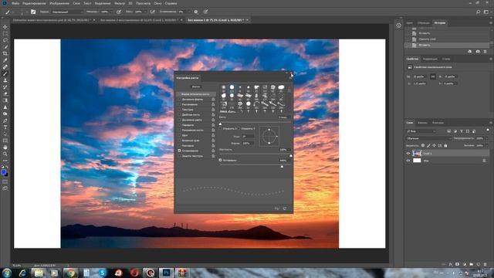Screen dimensions: 494x278
Task: Disable the Сглаживание checkbox in brush settings
Action: 179,151
